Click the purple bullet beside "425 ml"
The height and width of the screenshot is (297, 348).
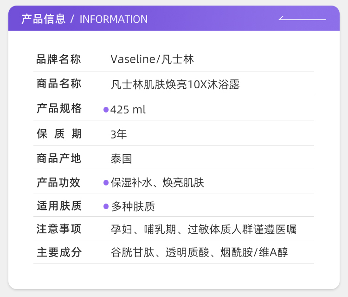[x=106, y=110]
